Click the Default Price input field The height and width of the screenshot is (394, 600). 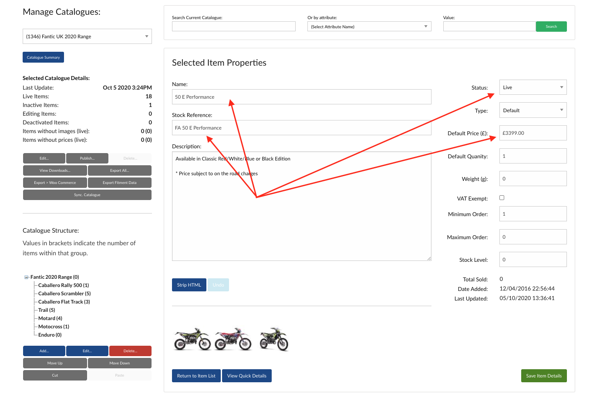point(533,133)
